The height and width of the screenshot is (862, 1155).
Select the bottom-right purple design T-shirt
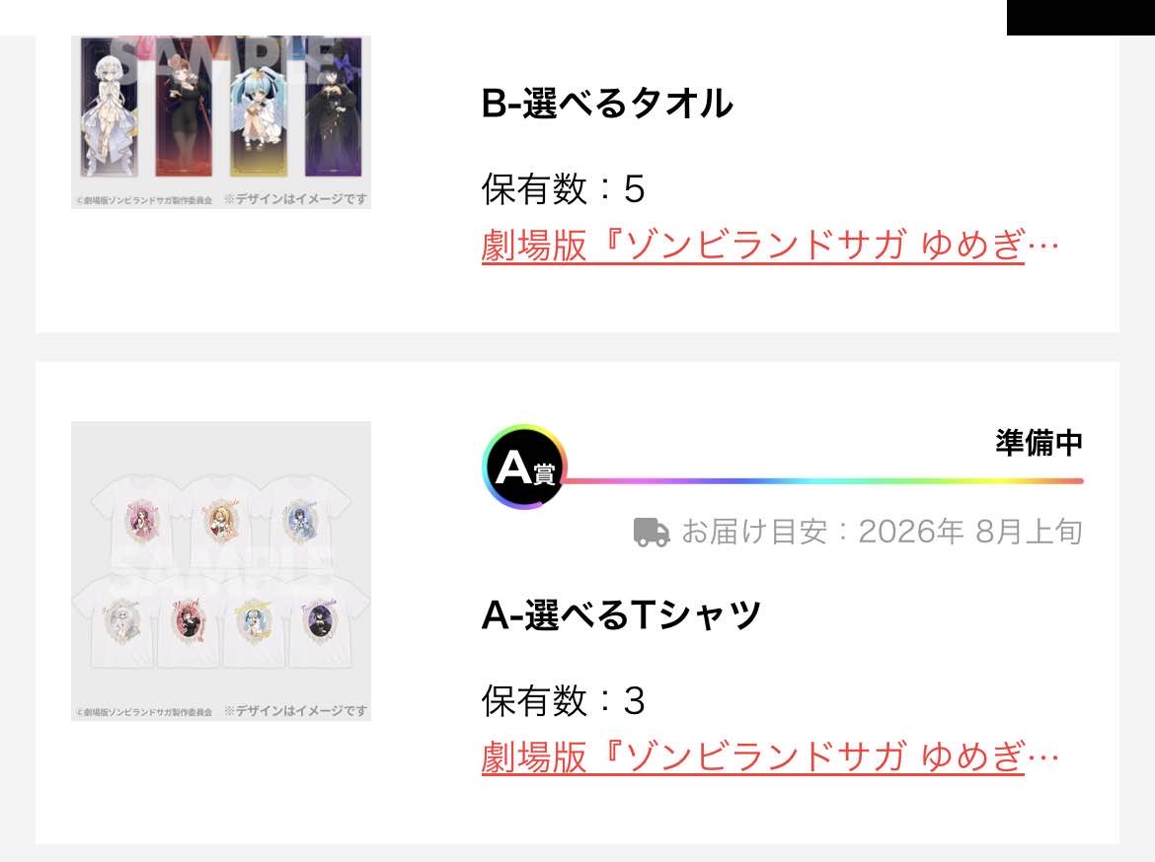[323, 622]
